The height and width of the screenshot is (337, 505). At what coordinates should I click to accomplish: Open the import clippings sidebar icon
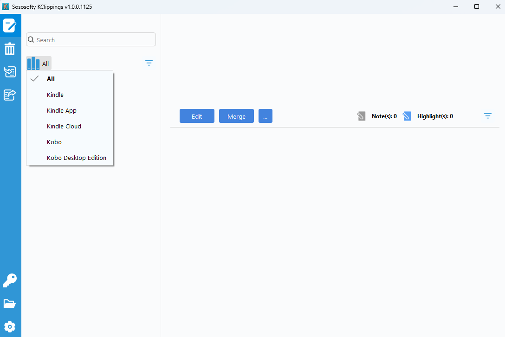coord(10,72)
